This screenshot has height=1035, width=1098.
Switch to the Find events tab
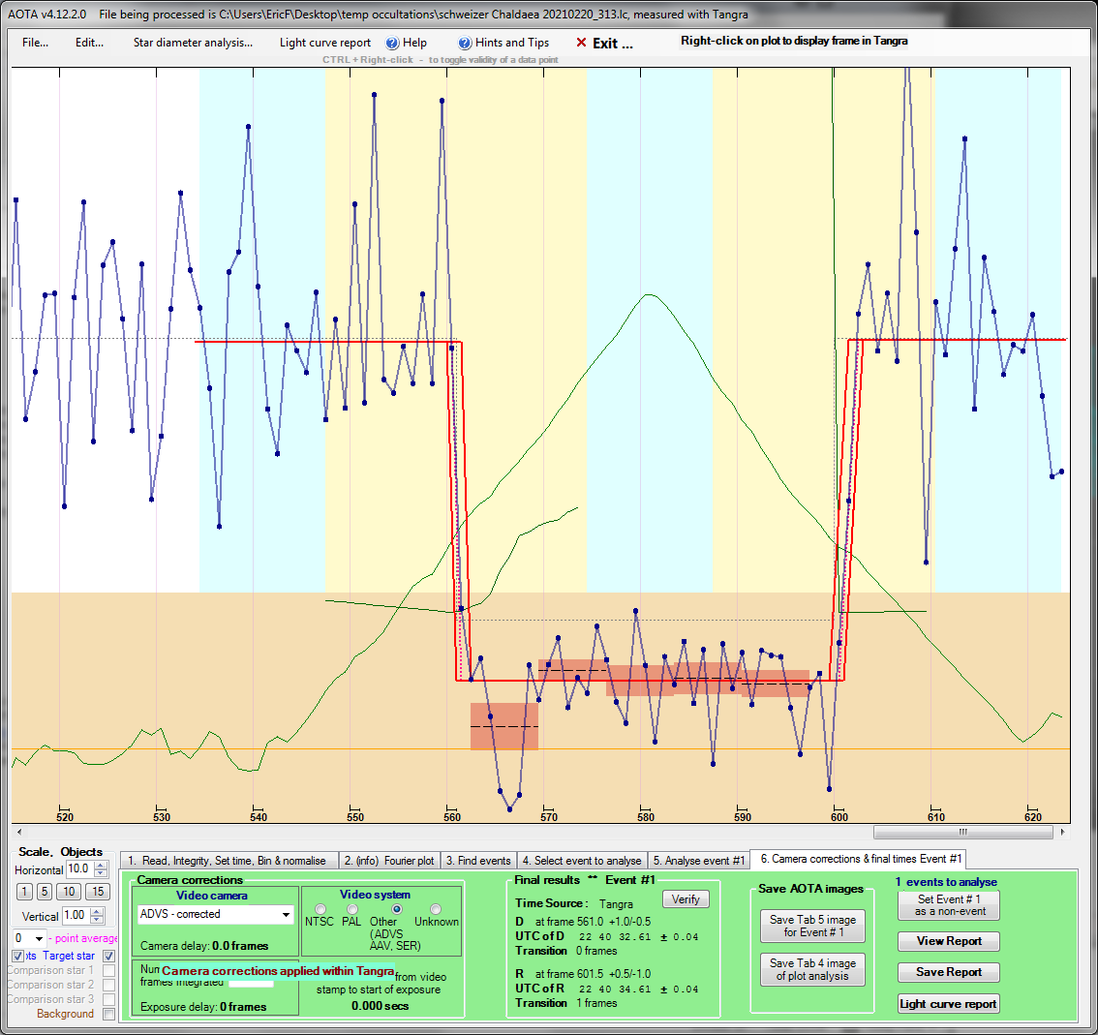pos(477,860)
